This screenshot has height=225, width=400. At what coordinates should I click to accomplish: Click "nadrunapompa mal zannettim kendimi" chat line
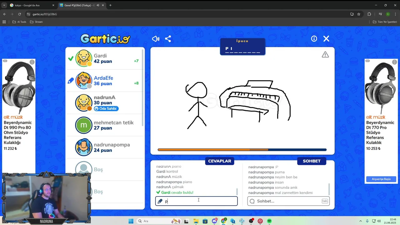[x=280, y=193]
